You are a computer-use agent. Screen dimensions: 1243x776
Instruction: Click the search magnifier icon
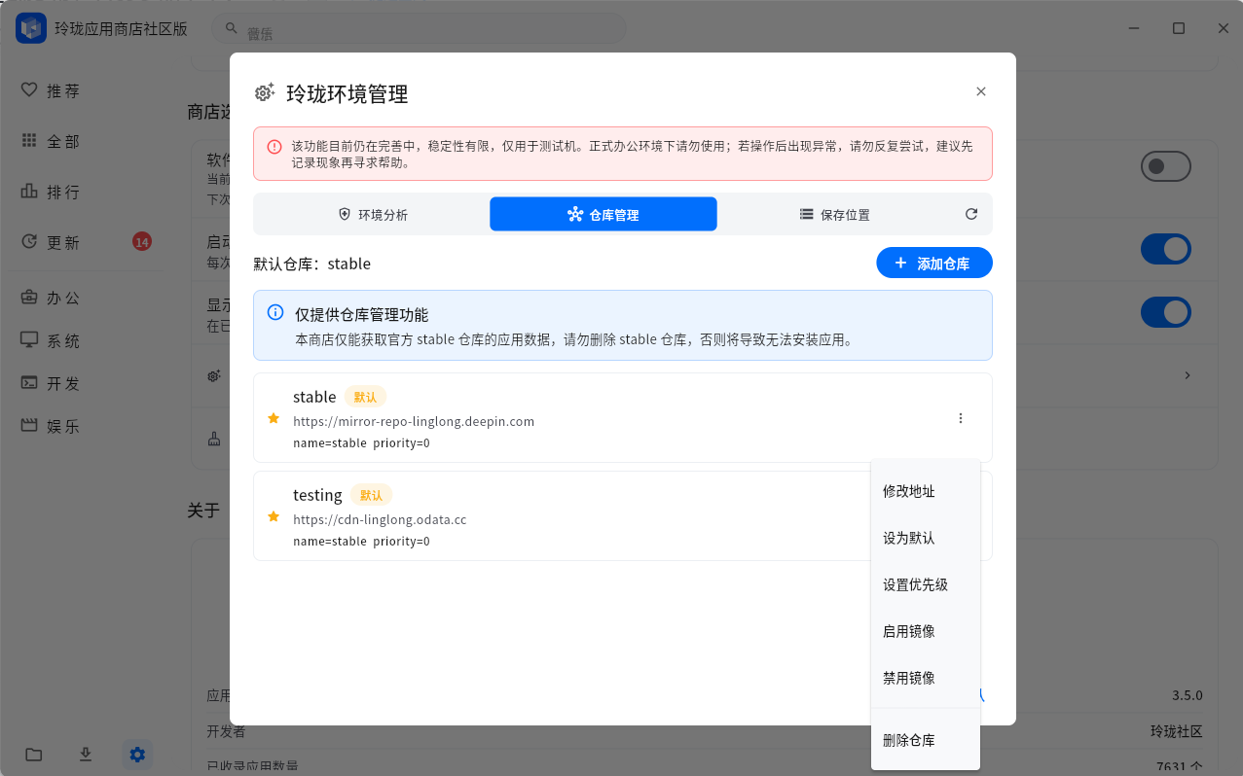(x=232, y=28)
